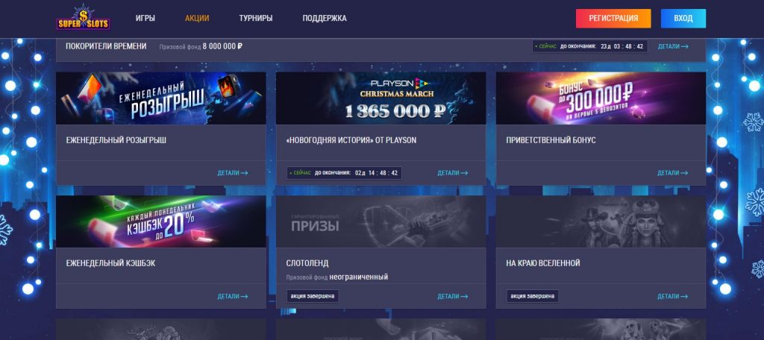View ДЕТАЛИ of На краю вселенной
764x340 pixels.
tap(672, 296)
